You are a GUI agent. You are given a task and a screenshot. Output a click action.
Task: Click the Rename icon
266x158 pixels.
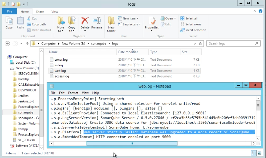(97, 20)
